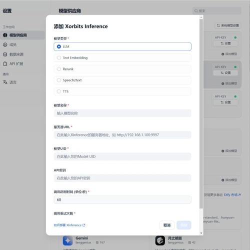This screenshot has width=250, height=250.
Task: Click settings button in first API-KEY card
Action: pyautogui.click(x=225, y=43)
